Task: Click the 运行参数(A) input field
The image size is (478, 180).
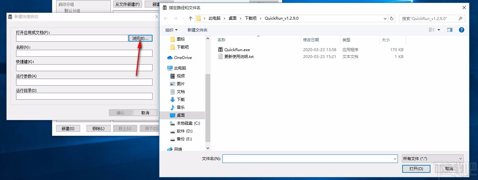Action: click(x=84, y=82)
